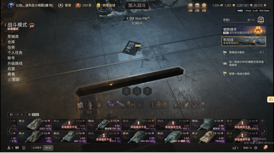Select the UDES 15/16 tank card
Viewport: 274px width, 153px height.
35,124
